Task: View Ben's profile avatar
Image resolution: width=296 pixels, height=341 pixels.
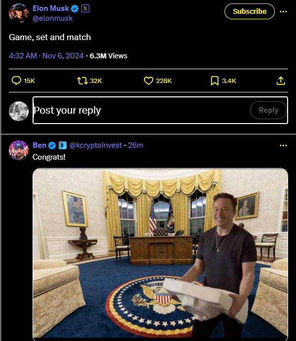Action: (19, 150)
